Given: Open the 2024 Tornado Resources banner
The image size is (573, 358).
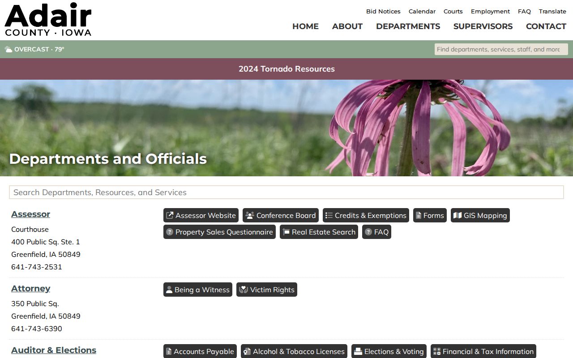Looking at the screenshot, I should tap(286, 69).
